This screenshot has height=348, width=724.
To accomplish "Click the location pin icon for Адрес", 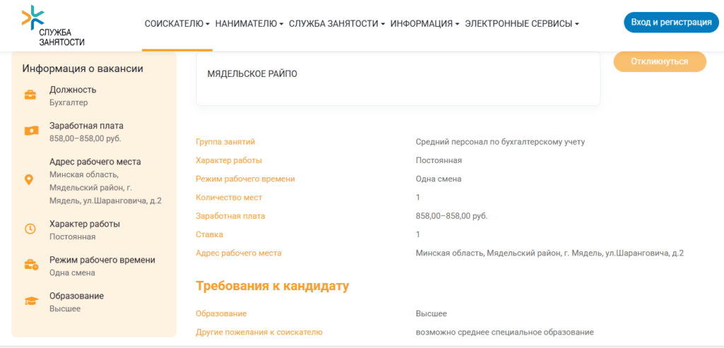I will coord(29,180).
